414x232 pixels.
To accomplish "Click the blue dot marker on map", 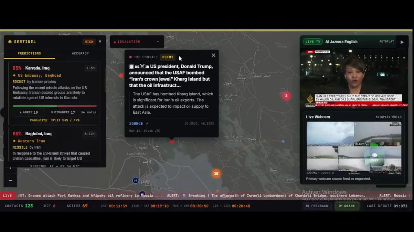I will pyautogui.click(x=283, y=141).
